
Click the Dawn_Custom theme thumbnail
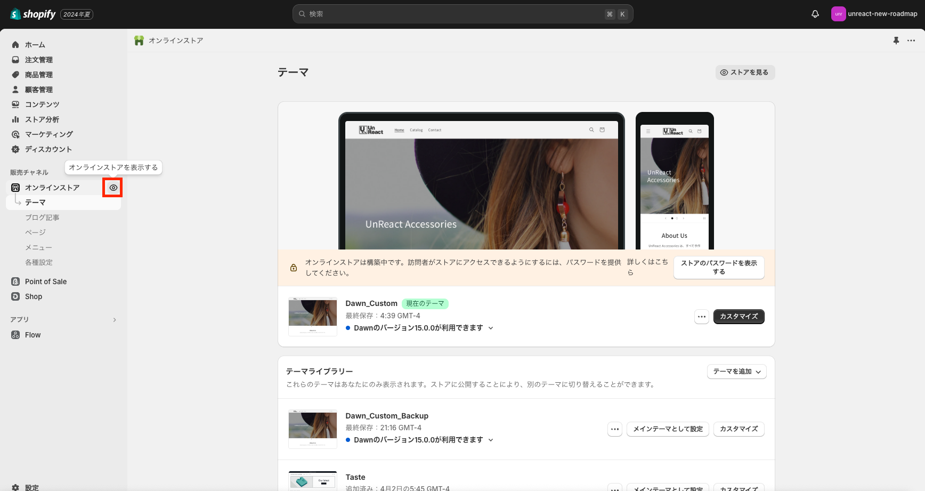(312, 316)
